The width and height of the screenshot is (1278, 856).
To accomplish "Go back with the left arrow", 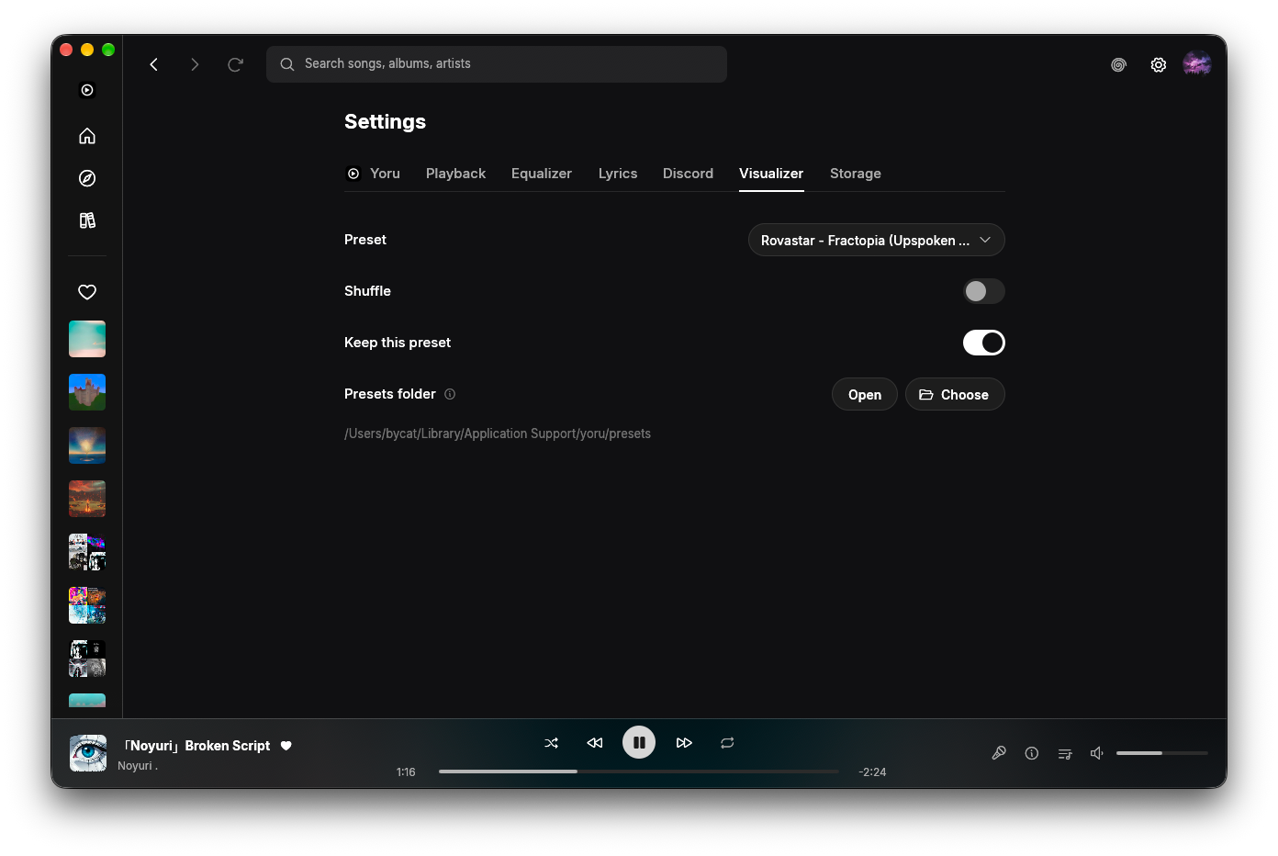I will click(x=154, y=64).
